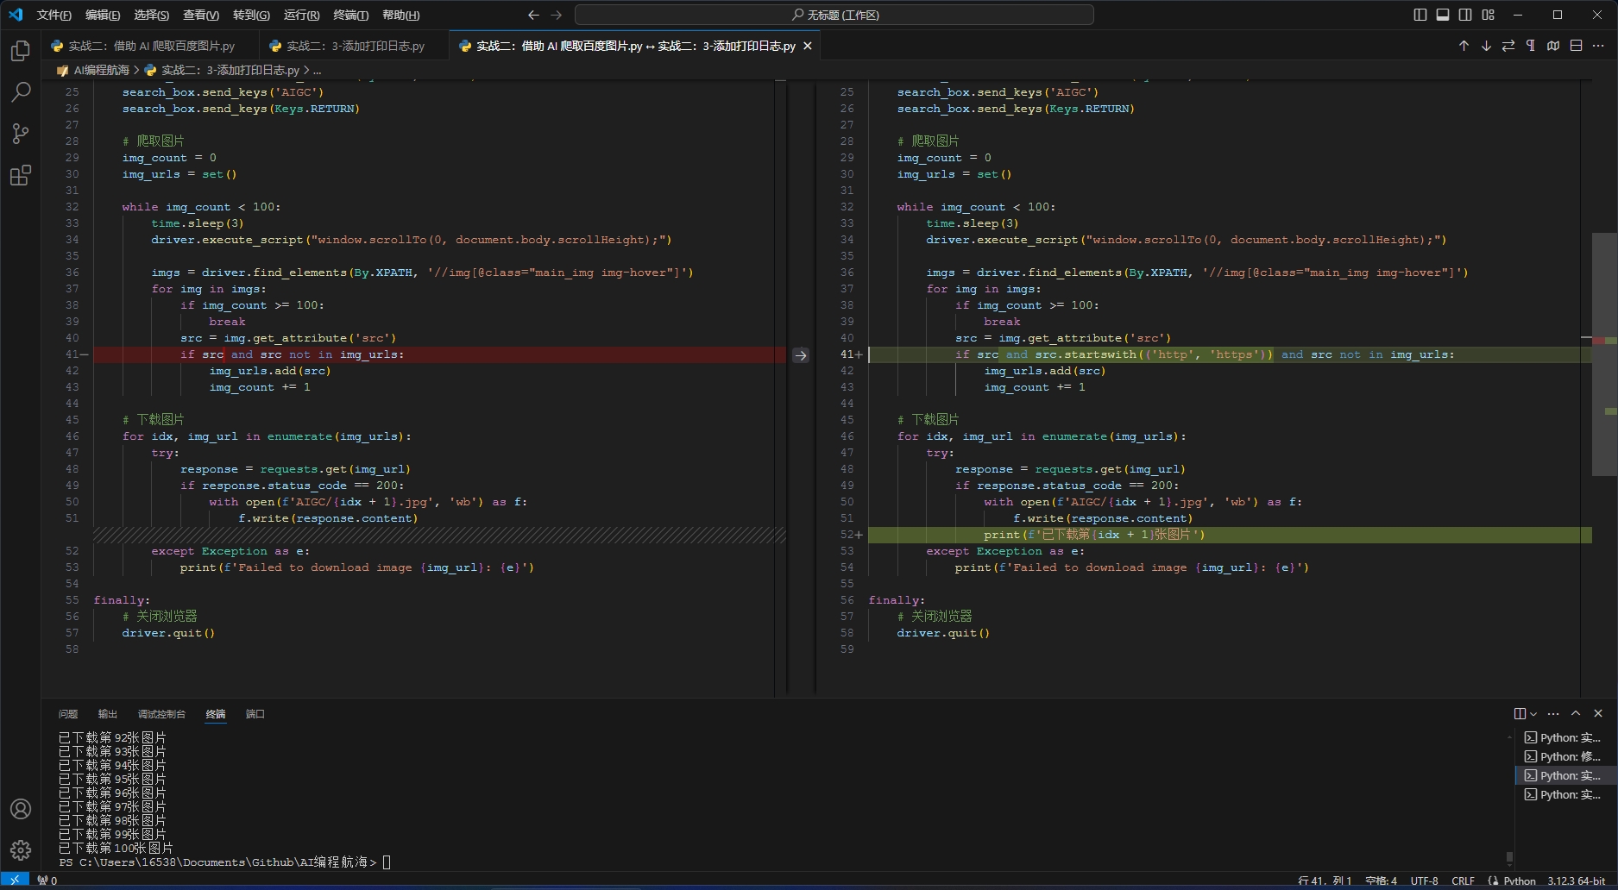
Task: Close the terminal panel
Action: pos(1598,713)
